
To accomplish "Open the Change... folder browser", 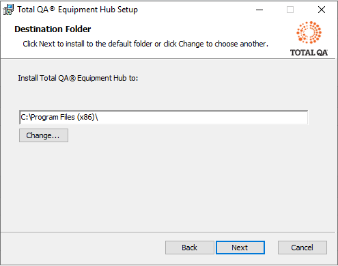I will 44,135.
